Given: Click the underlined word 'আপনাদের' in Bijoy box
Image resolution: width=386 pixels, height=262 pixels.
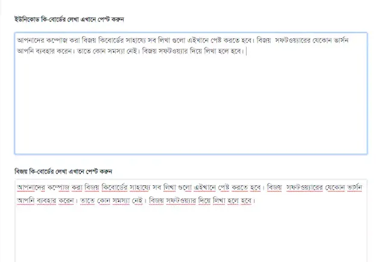Looking at the screenshot, I should pyautogui.click(x=31, y=187).
